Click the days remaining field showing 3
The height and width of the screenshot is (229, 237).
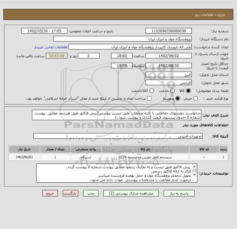[x=89, y=56]
